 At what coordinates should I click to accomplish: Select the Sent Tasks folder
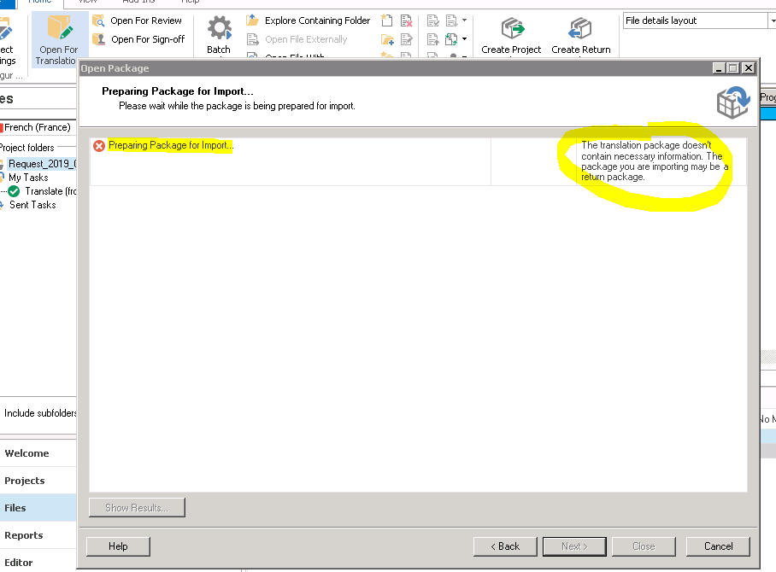(32, 205)
